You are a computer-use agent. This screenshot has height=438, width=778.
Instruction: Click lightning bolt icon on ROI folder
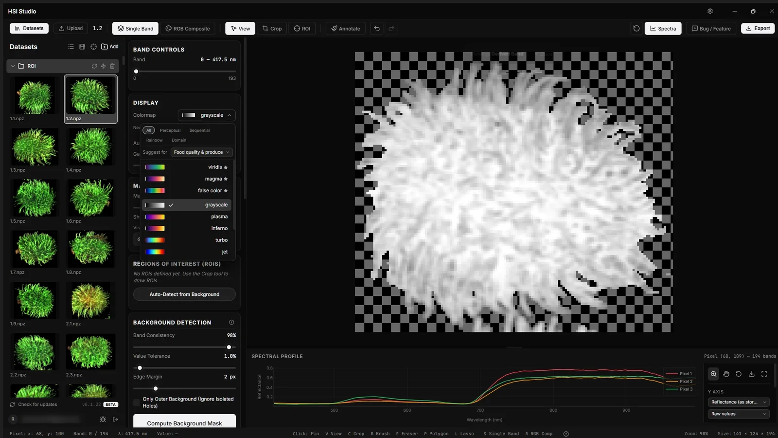(x=103, y=66)
